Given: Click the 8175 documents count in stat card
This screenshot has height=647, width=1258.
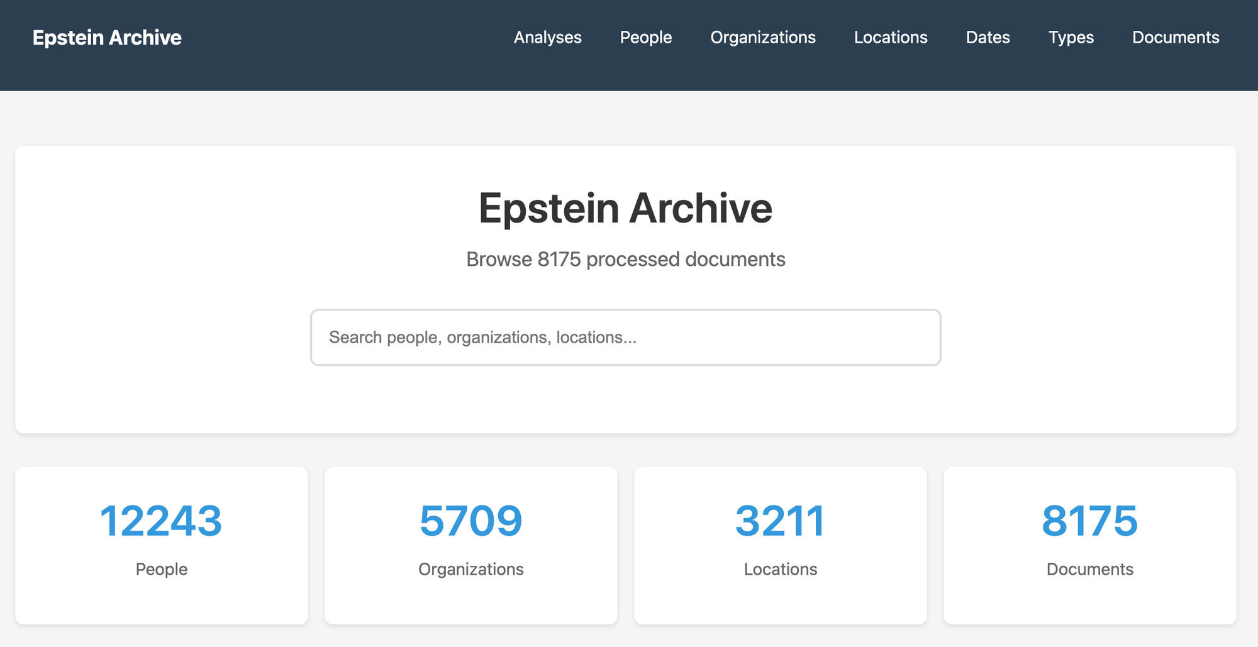Looking at the screenshot, I should point(1089,521).
